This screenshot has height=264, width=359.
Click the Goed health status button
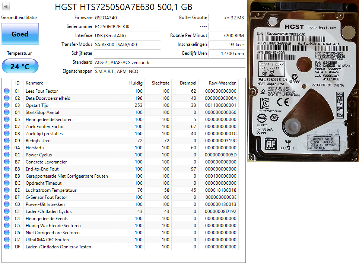[20, 34]
